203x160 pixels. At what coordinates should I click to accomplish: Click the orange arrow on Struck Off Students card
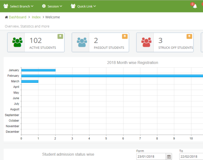pos(189,36)
